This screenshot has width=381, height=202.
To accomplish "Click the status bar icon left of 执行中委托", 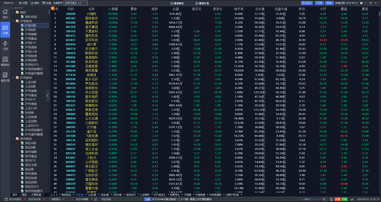I will (6, 199).
